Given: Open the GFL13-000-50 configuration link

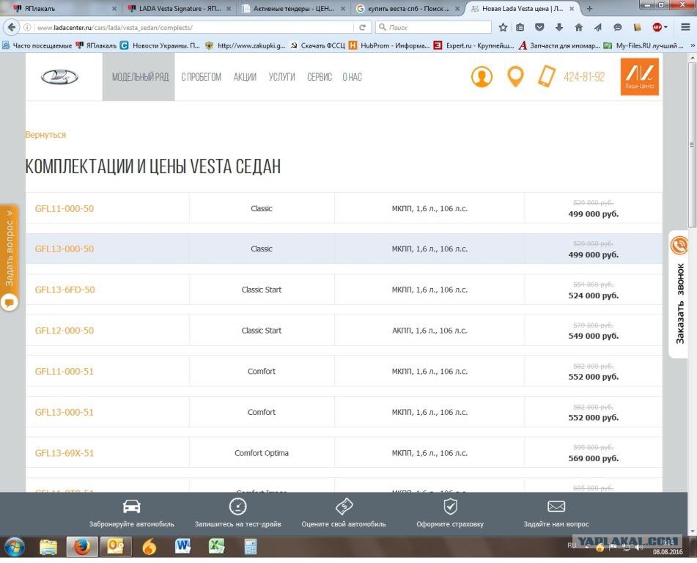Looking at the screenshot, I should click(64, 249).
